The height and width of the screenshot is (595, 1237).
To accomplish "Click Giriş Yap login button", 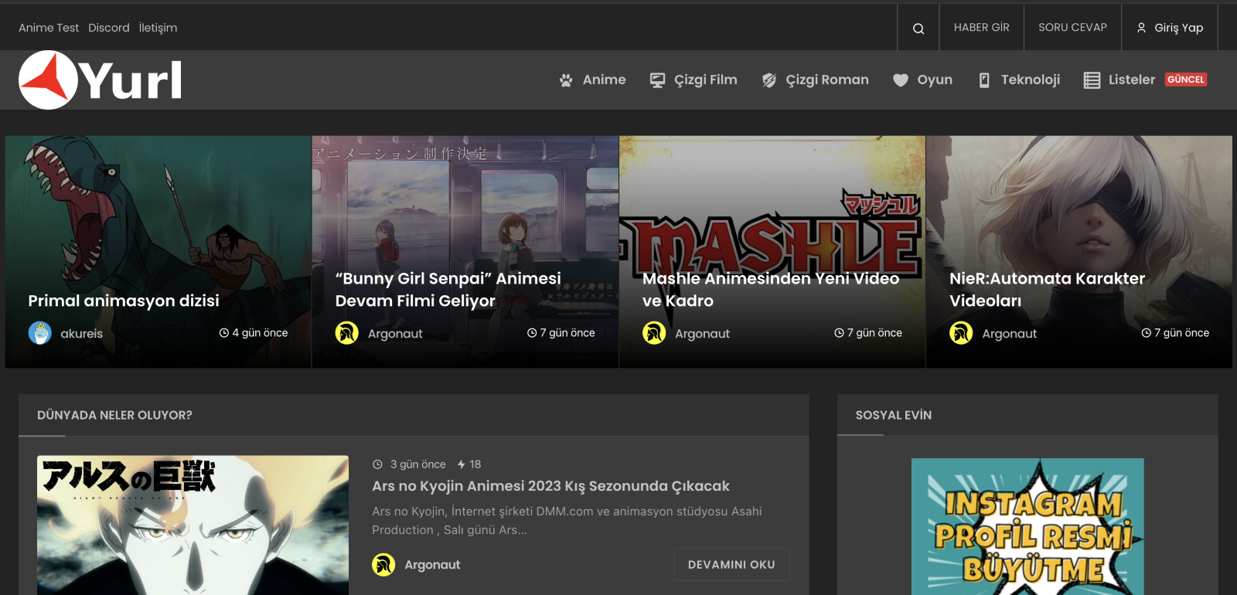I will coord(1170,27).
